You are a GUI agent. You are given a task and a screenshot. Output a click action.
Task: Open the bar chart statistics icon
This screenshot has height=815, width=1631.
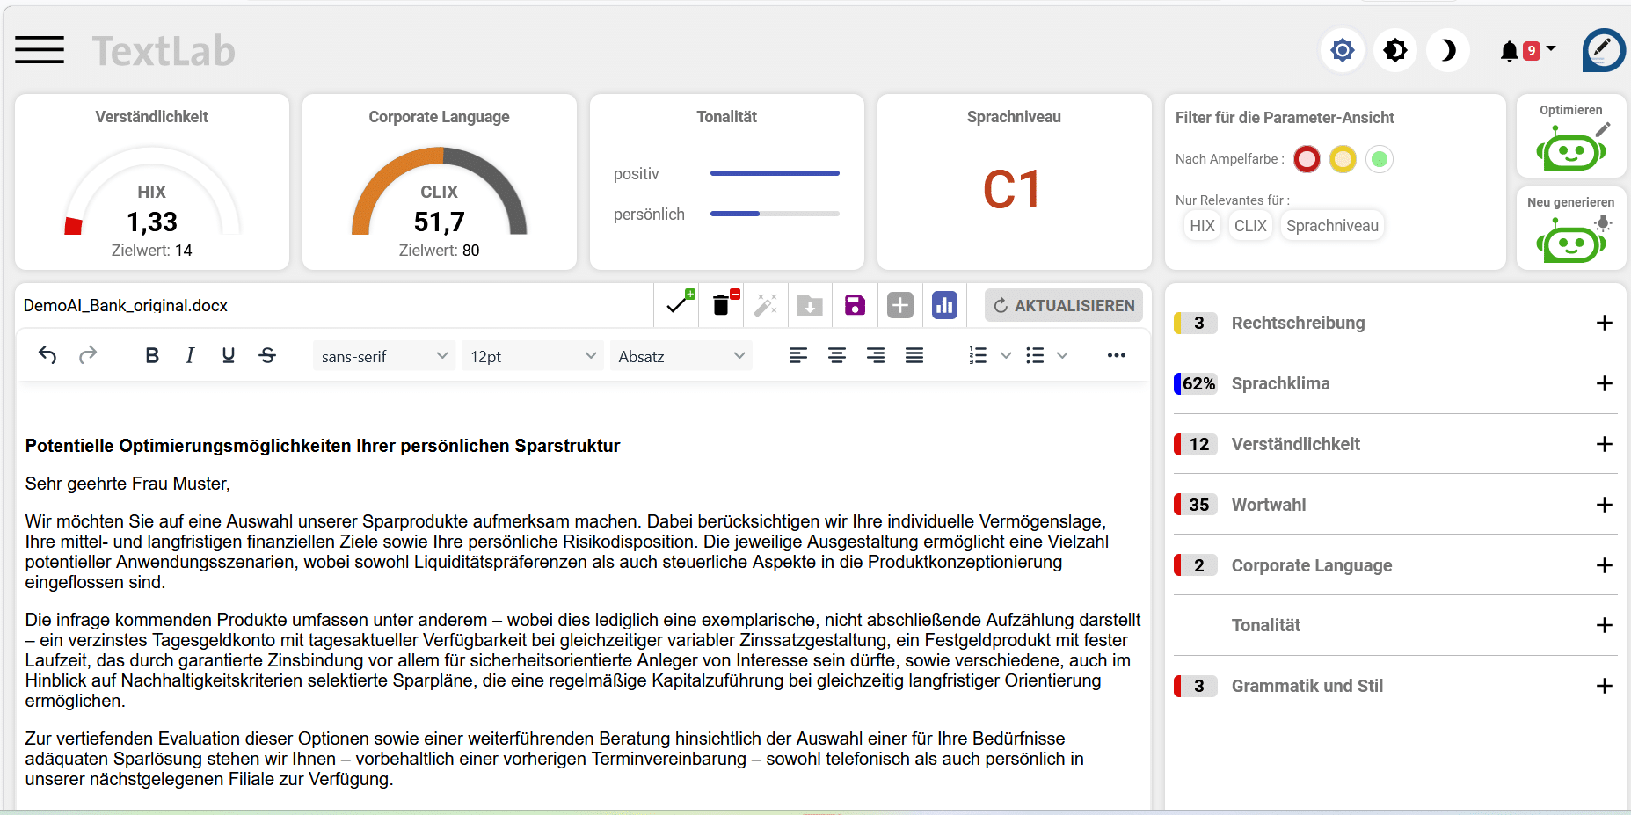(944, 305)
